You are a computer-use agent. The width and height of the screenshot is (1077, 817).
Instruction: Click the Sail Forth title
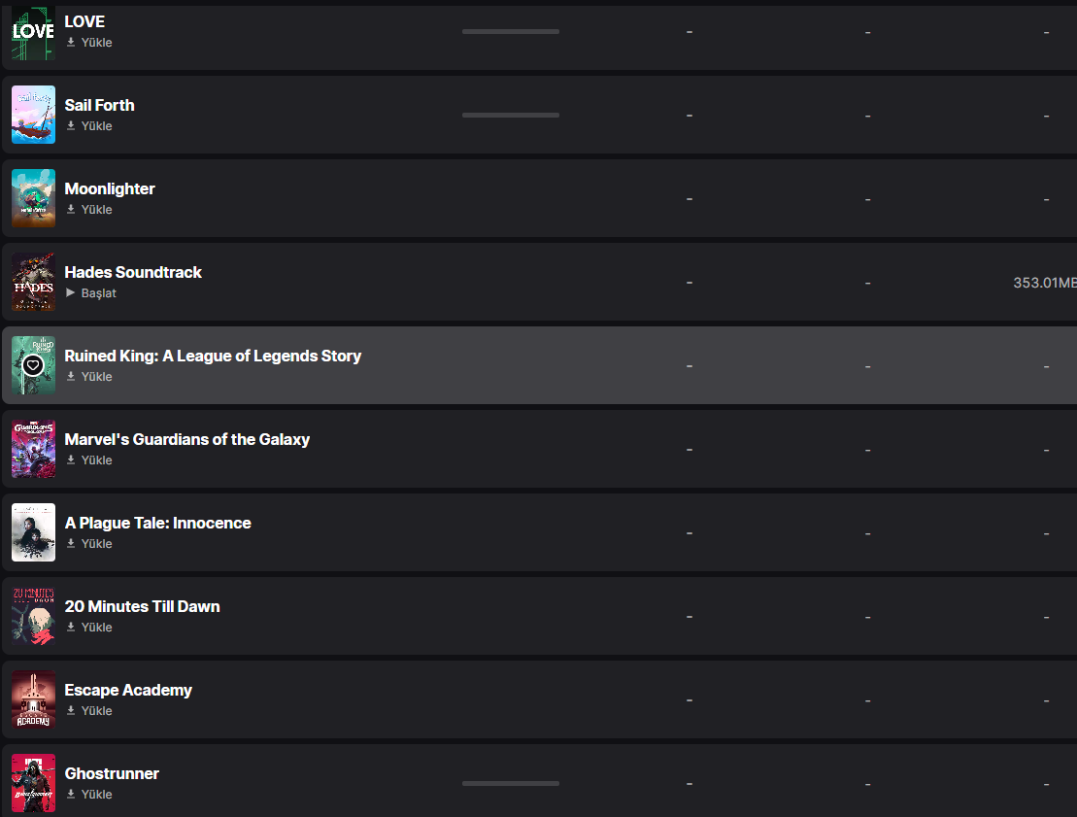coord(99,105)
